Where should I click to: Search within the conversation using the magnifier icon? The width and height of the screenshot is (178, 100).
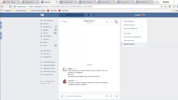pos(107,22)
